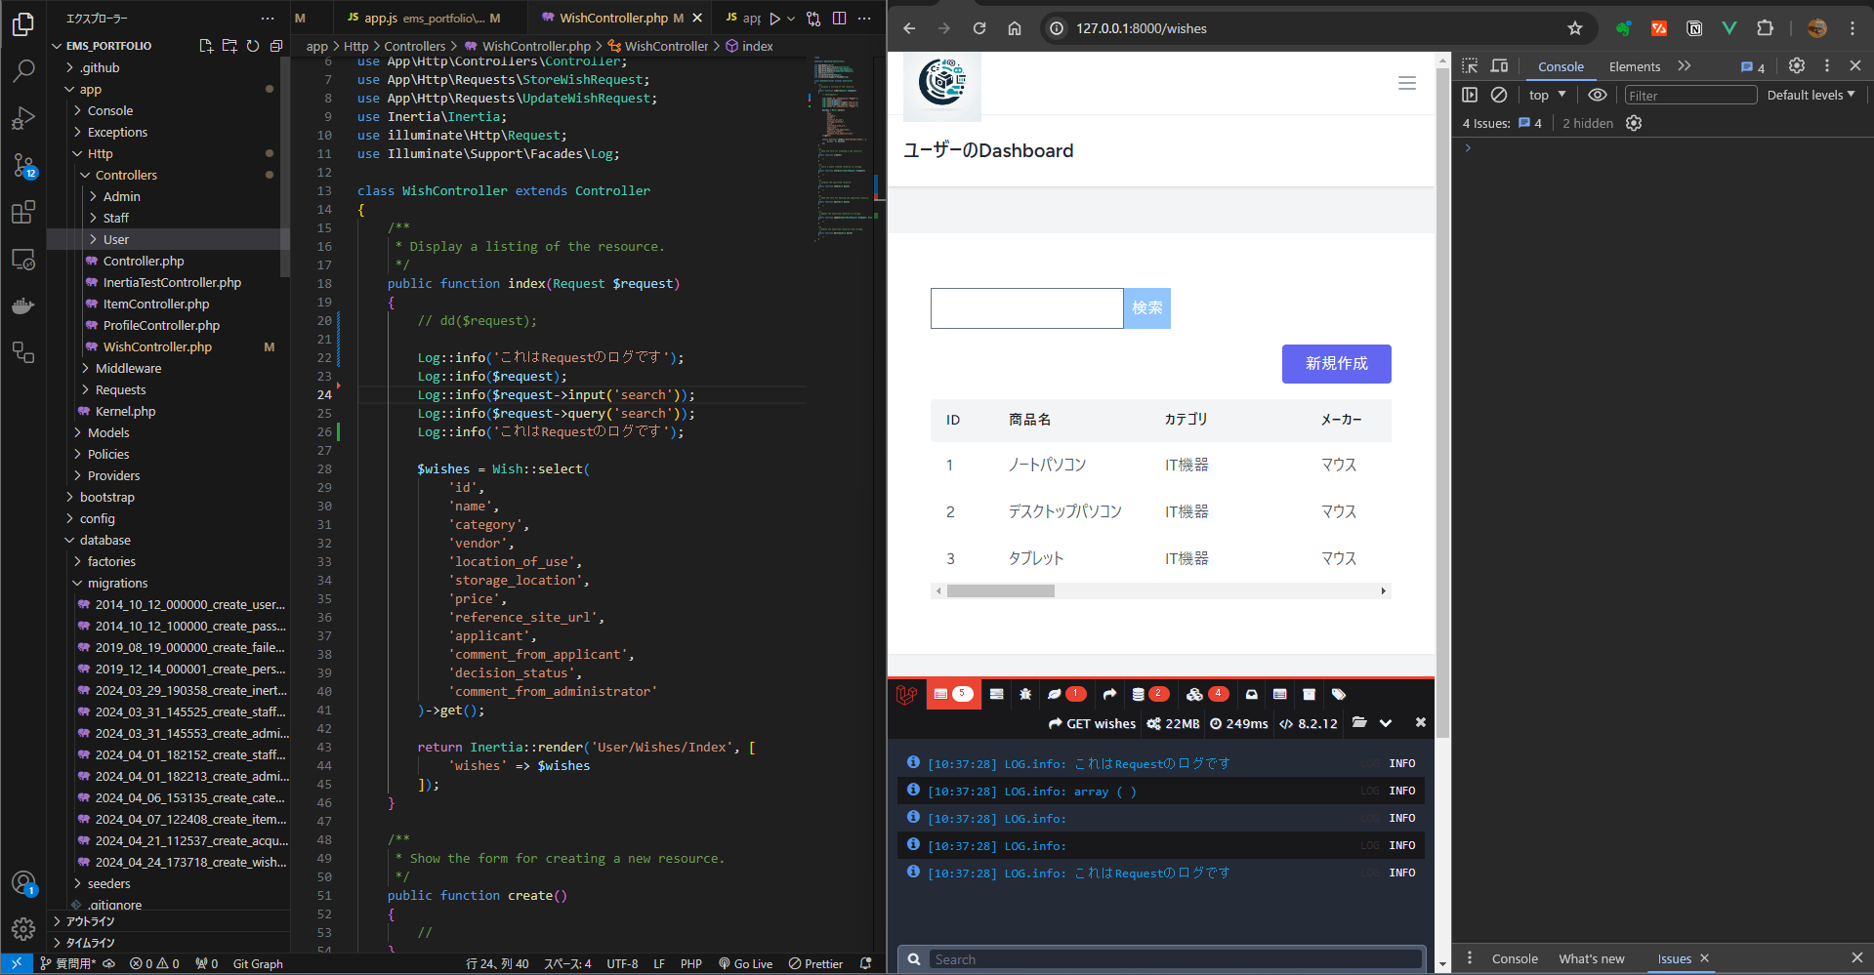Click the Docker icon in activity bar
The height and width of the screenshot is (975, 1874).
(x=23, y=305)
